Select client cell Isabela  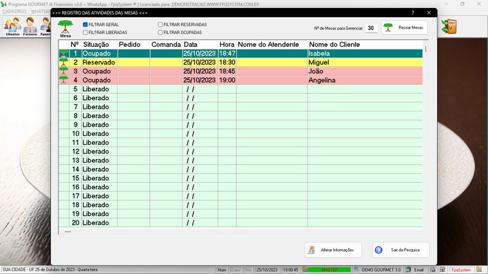(365, 54)
